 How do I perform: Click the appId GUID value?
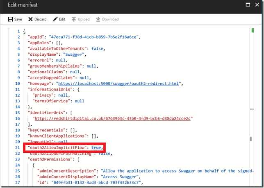click(x=93, y=37)
